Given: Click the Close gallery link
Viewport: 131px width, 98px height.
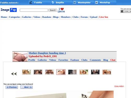Looking at the screenshot, I should click(119, 86).
